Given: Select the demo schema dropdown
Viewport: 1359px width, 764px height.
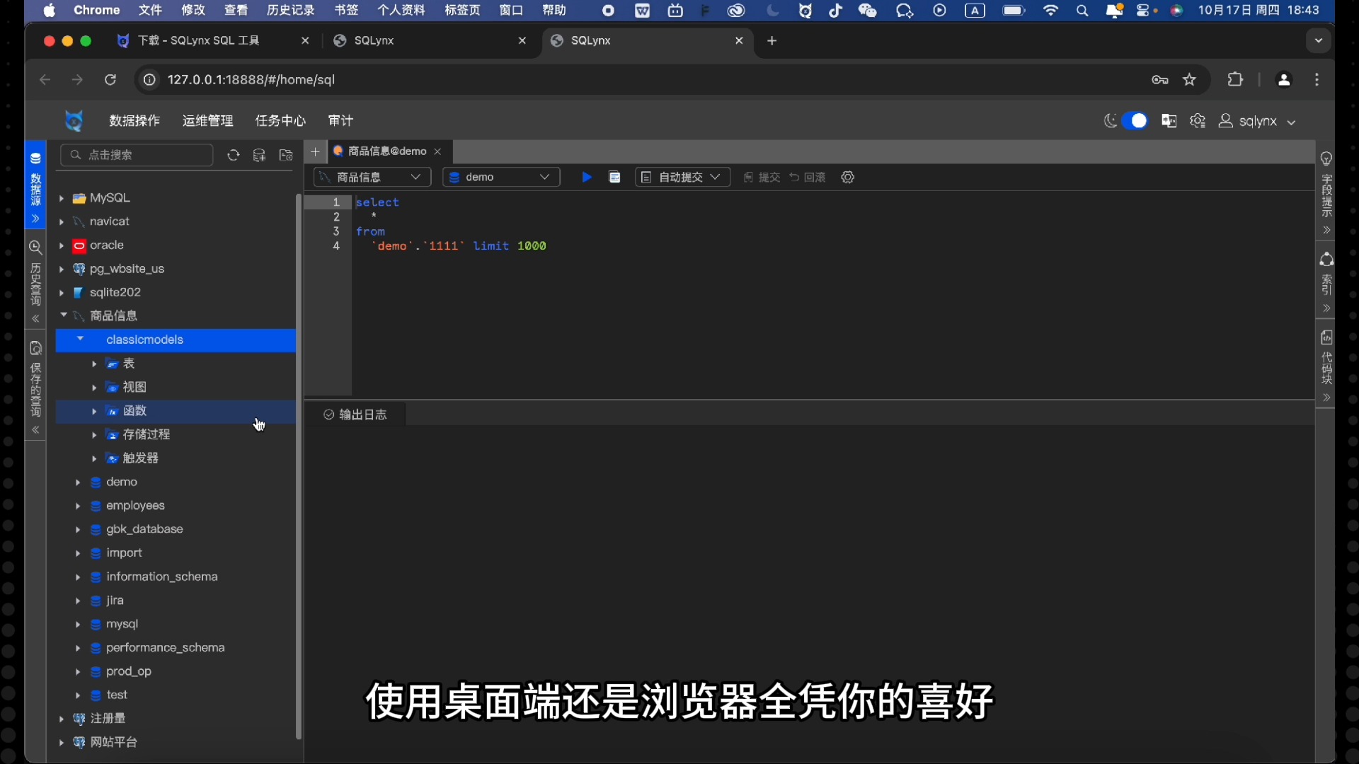Looking at the screenshot, I should [498, 178].
